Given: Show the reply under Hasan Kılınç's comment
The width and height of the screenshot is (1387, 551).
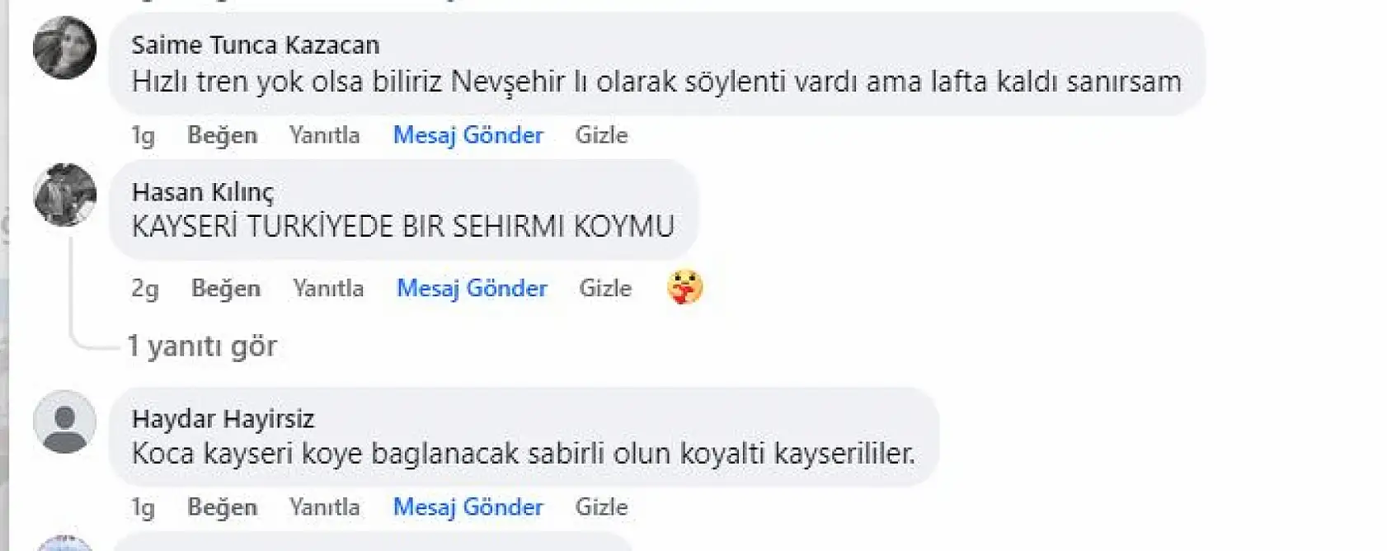Looking at the screenshot, I should pyautogui.click(x=202, y=346).
